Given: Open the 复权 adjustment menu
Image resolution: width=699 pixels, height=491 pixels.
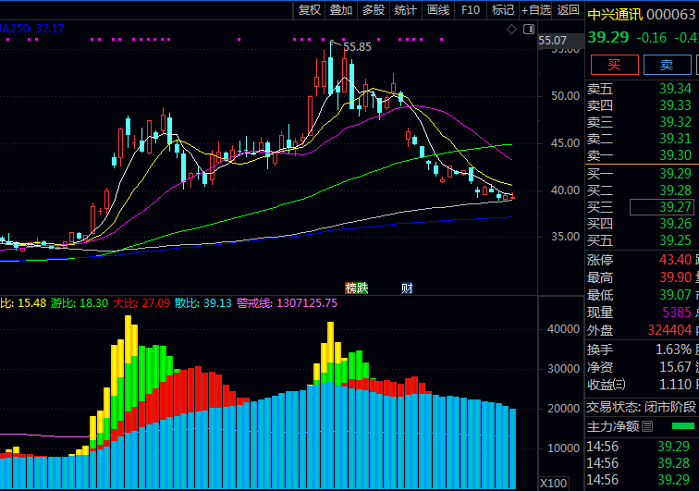Looking at the screenshot, I should tap(310, 10).
